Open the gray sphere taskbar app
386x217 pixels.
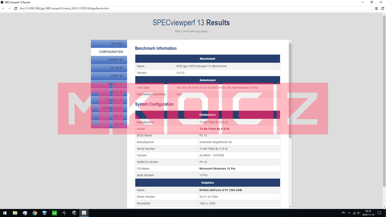pyautogui.click(x=74, y=213)
